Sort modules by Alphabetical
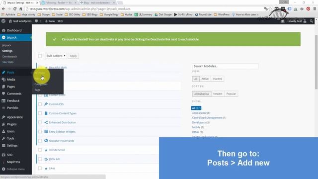The image size is (318, 179). pyautogui.click(x=202, y=94)
